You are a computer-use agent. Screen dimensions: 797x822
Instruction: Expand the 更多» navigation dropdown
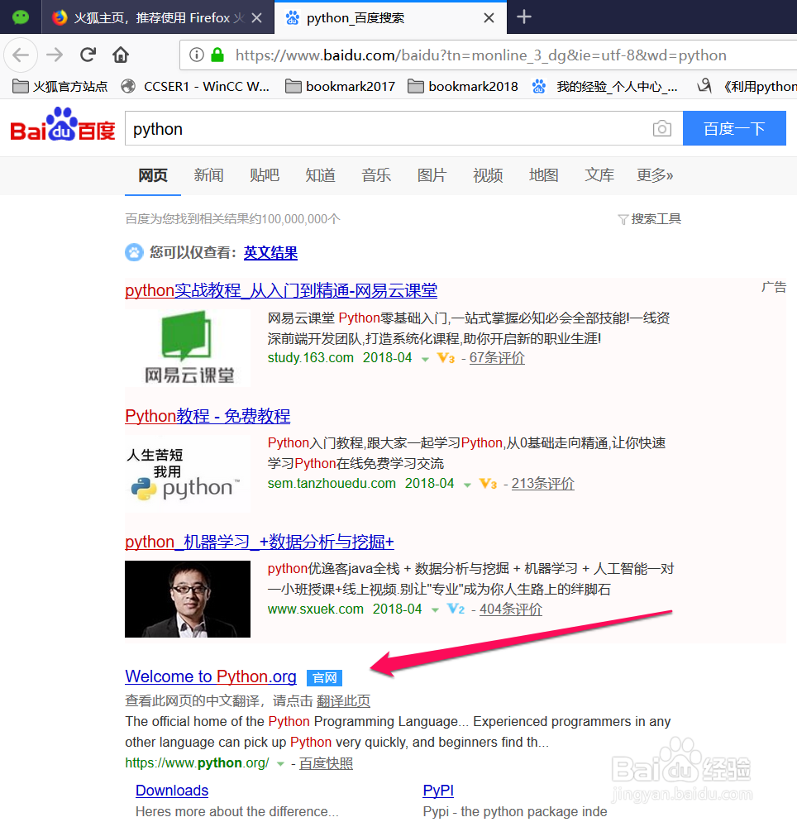coord(654,175)
